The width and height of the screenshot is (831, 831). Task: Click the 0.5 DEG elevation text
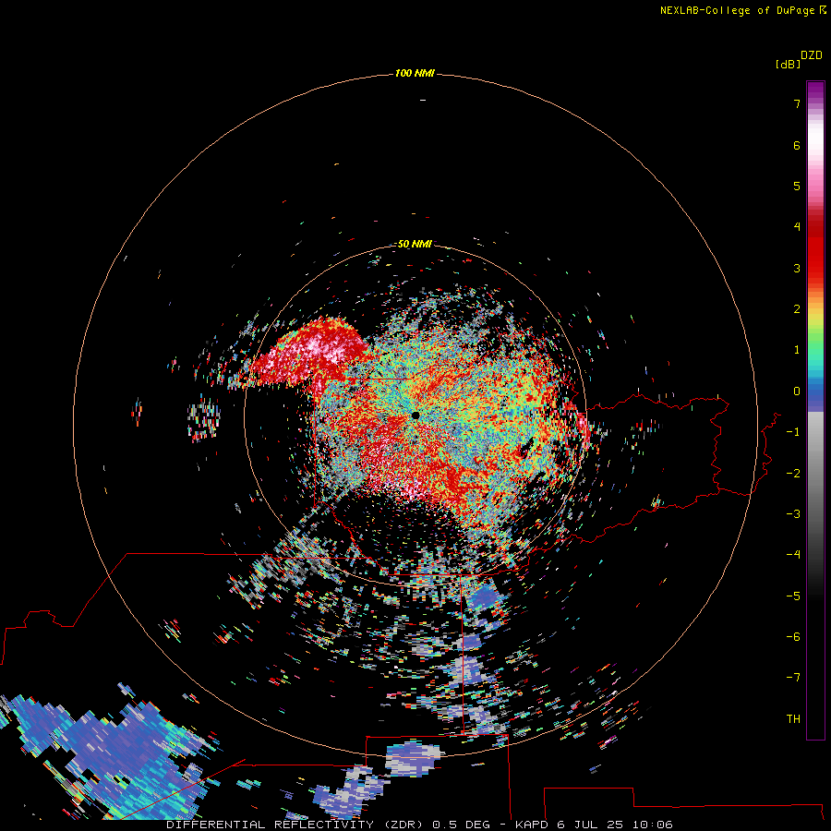[x=461, y=825]
